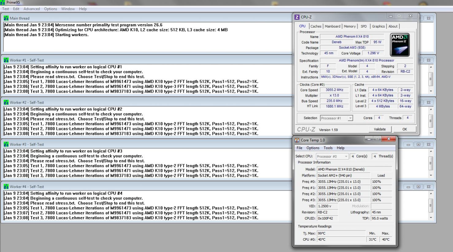Switch to the CPU tab in CPU-Z
This screenshot has height=252, width=453.
pos(302,26)
